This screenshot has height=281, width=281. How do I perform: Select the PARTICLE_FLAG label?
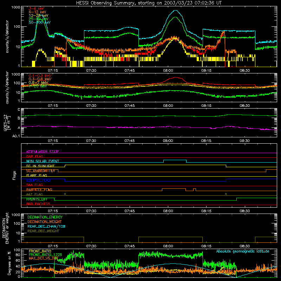click(39, 190)
